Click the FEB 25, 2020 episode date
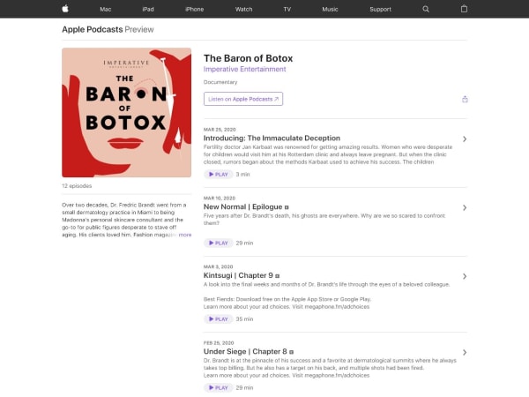 (219, 342)
